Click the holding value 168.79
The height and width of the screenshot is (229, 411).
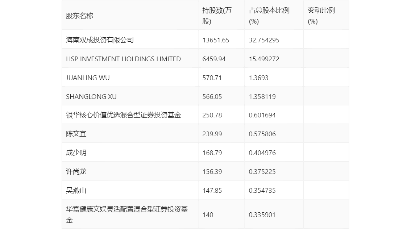pos(212,153)
